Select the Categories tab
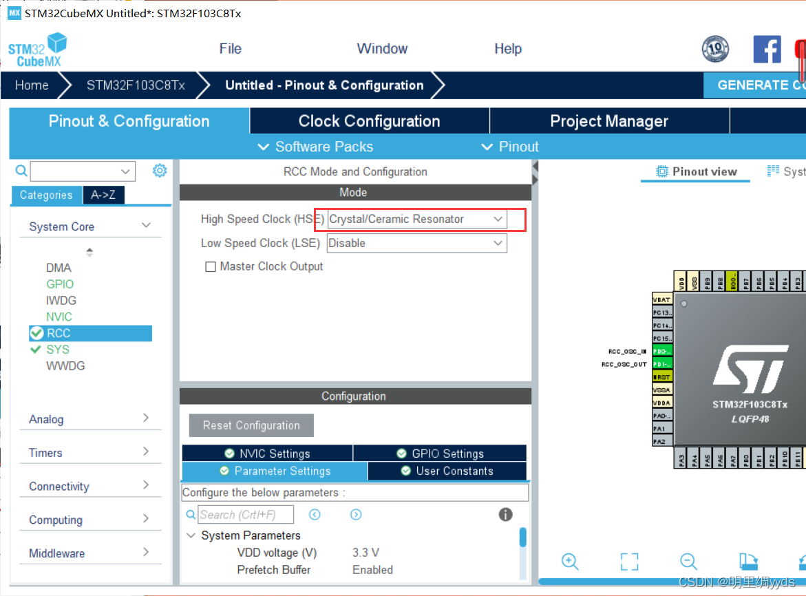The image size is (806, 596). [x=46, y=195]
